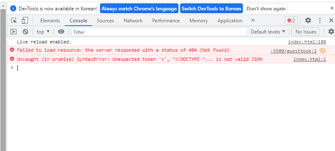Viewport: 335px width, 151px height.
Task: Click the error icon on 404 message
Action: point(12,50)
